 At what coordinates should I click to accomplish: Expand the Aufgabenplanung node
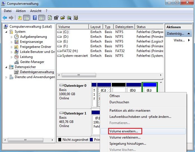tap(11, 37)
